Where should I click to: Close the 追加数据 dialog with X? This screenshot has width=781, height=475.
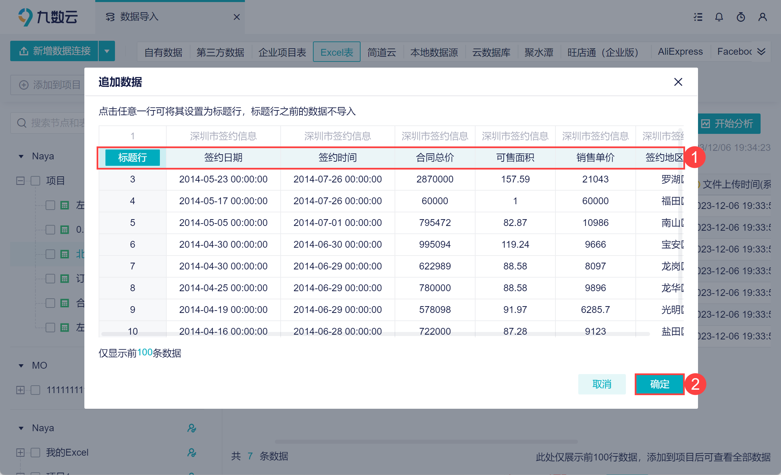click(678, 82)
